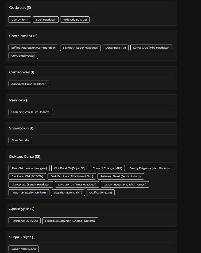Open Lagoon Beast '24 (Jackal Portrait)
Viewport: 201px width, 253px height.
click(x=125, y=184)
